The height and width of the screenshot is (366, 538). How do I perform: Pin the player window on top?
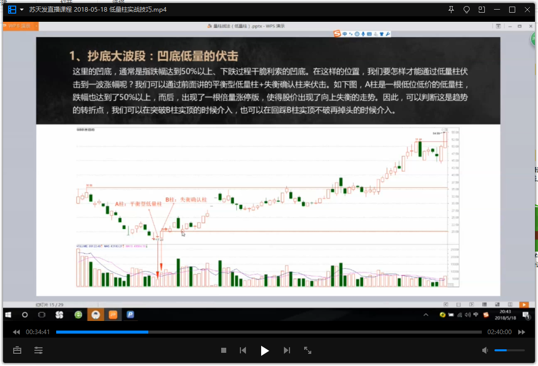pyautogui.click(x=451, y=10)
